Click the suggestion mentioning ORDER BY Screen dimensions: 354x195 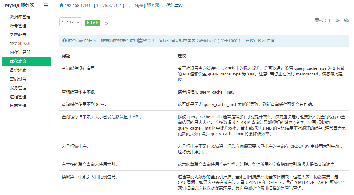pos(261,149)
